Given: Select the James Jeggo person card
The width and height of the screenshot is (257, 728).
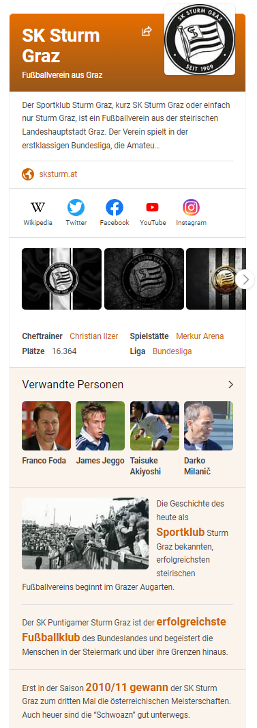Looking at the screenshot, I should 100,433.
